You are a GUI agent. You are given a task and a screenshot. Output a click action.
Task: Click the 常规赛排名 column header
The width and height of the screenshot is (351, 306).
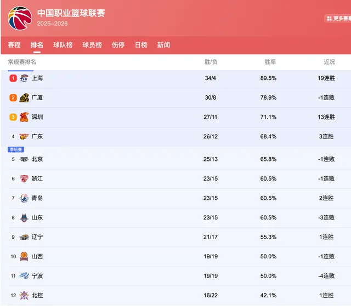[22, 62]
